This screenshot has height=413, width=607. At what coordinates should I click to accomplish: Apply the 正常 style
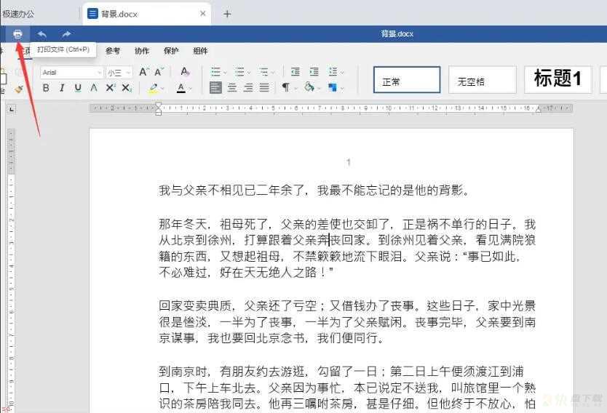tap(406, 80)
